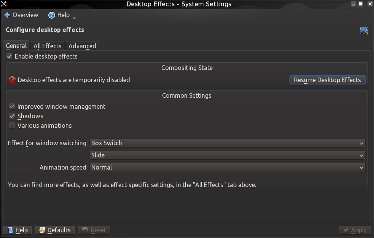The image size is (374, 238).
Task: Click the System Settings wrench icon in title bar
Action: point(4,4)
